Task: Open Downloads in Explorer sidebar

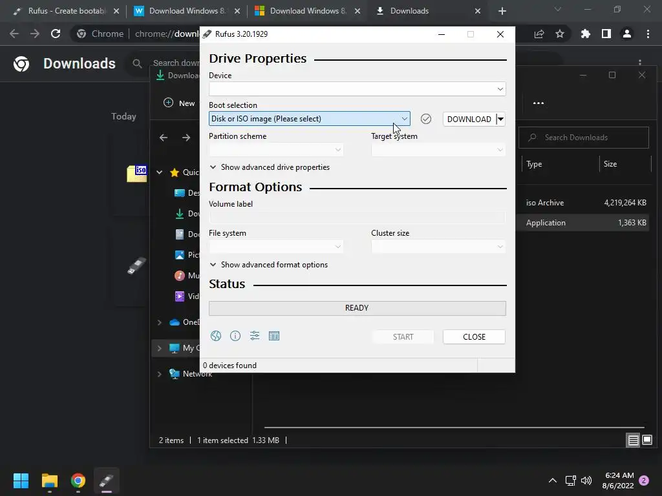Action: [186, 213]
